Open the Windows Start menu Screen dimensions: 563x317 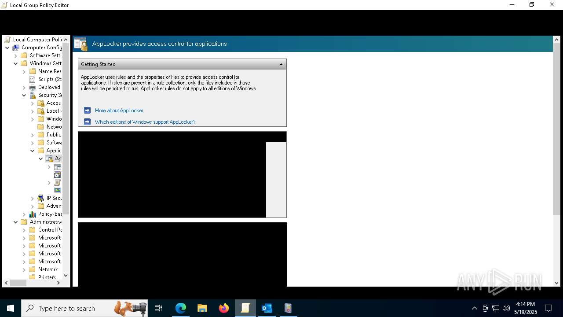pyautogui.click(x=11, y=308)
